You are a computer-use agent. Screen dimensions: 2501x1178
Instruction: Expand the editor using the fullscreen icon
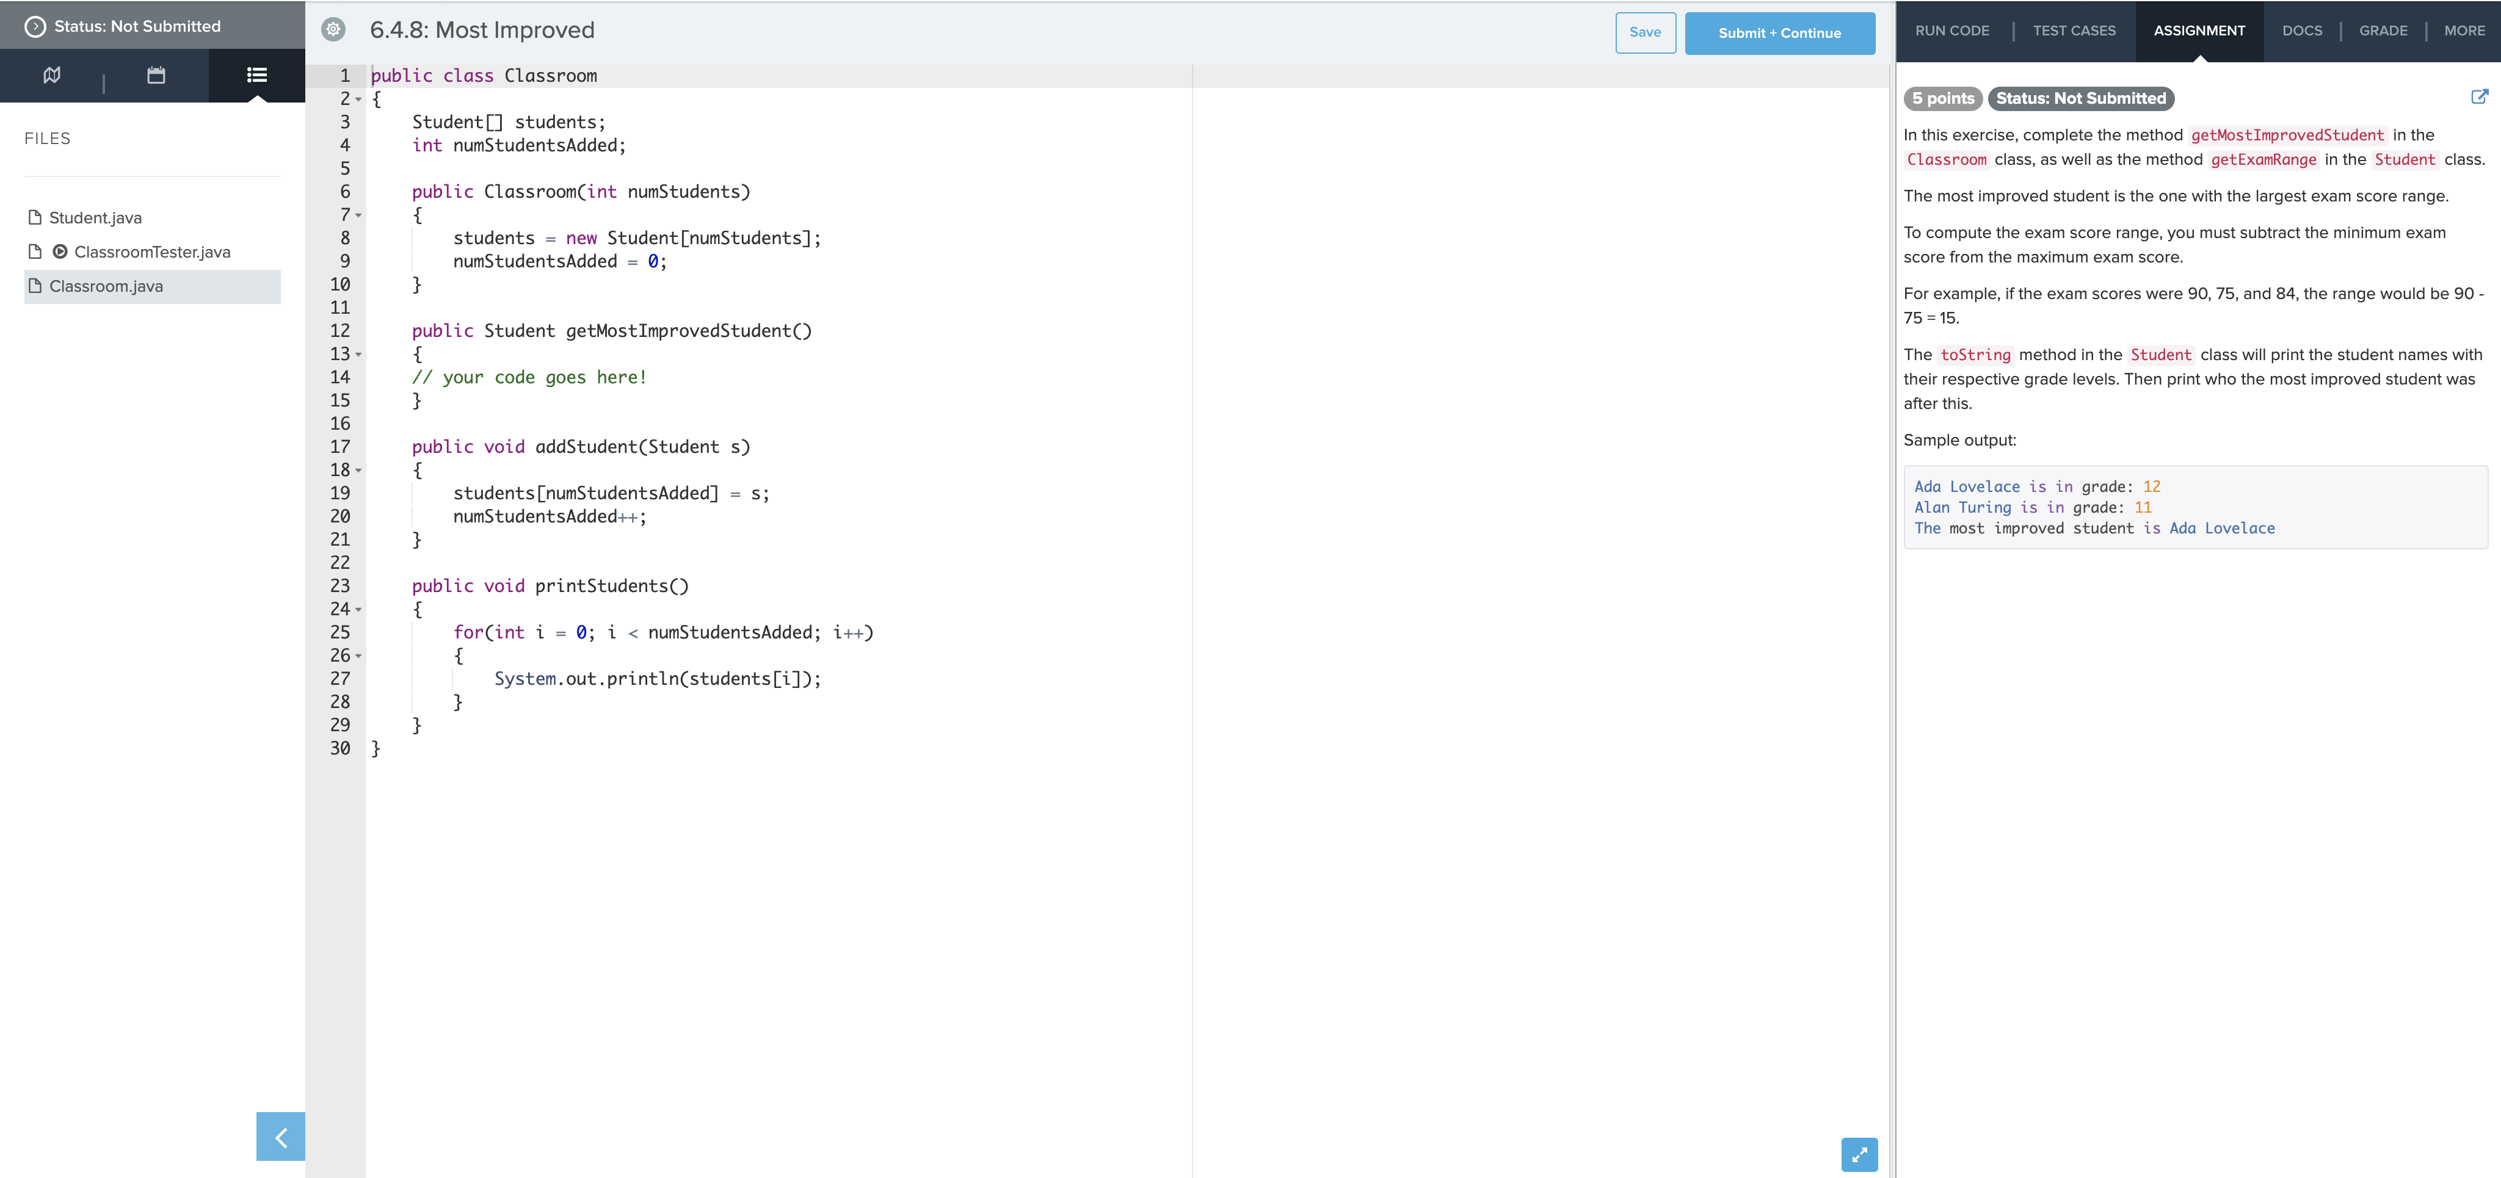point(1859,1155)
